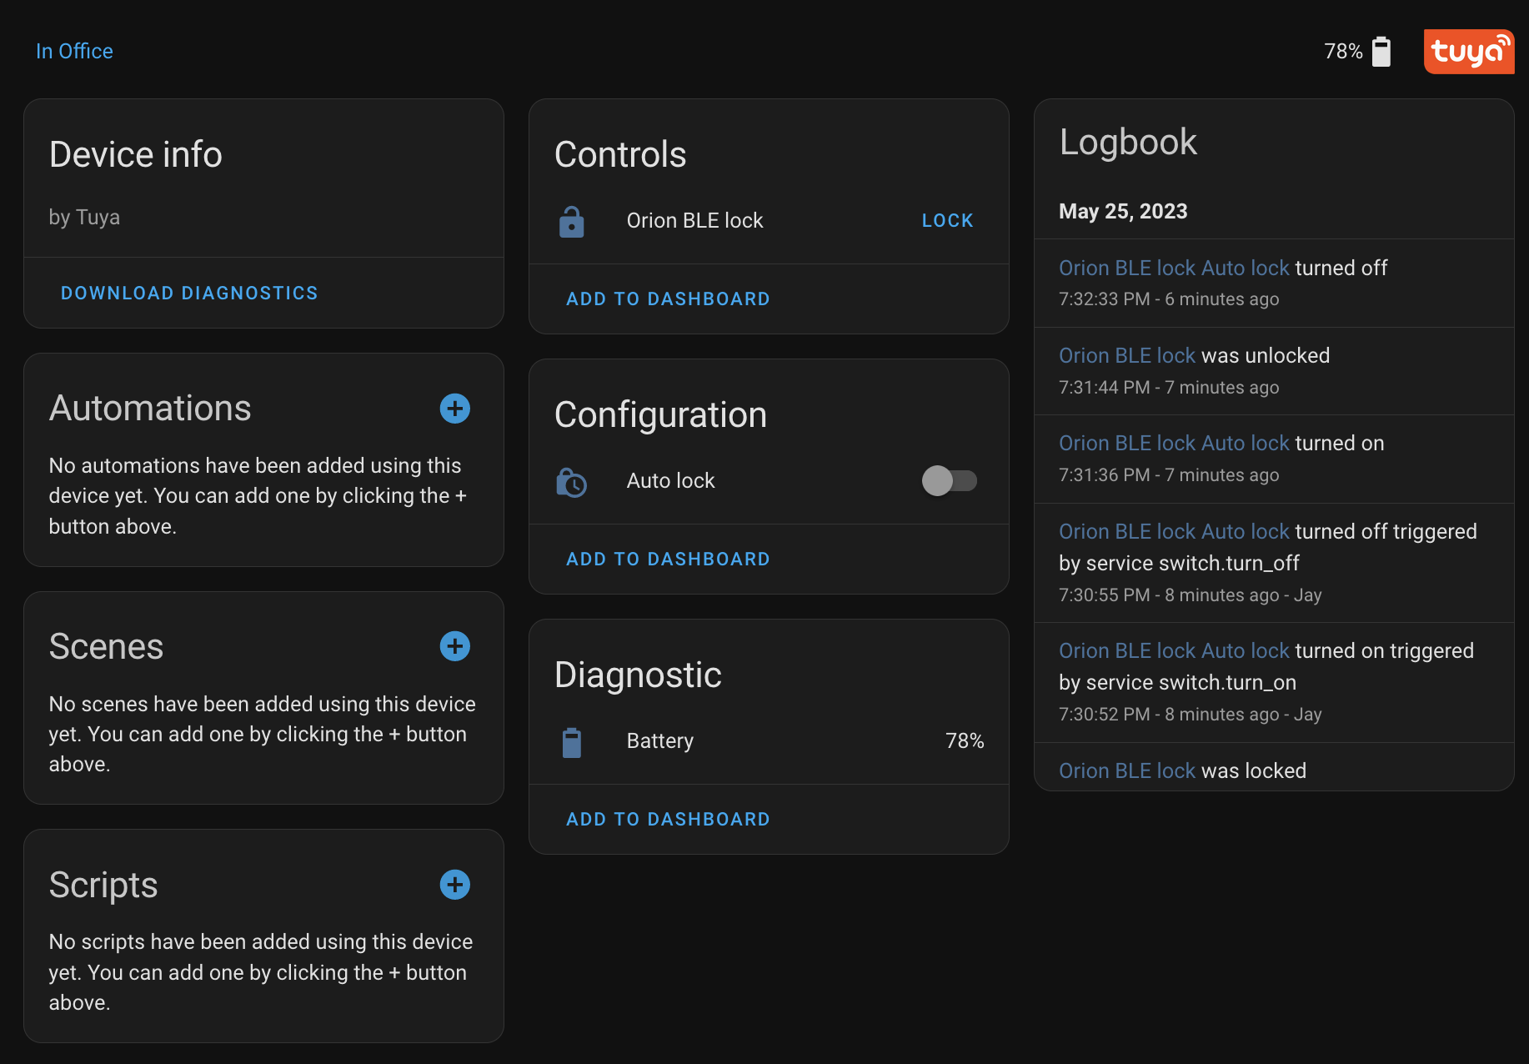Click the open padlock icon beside Orion BLE lock

[572, 221]
